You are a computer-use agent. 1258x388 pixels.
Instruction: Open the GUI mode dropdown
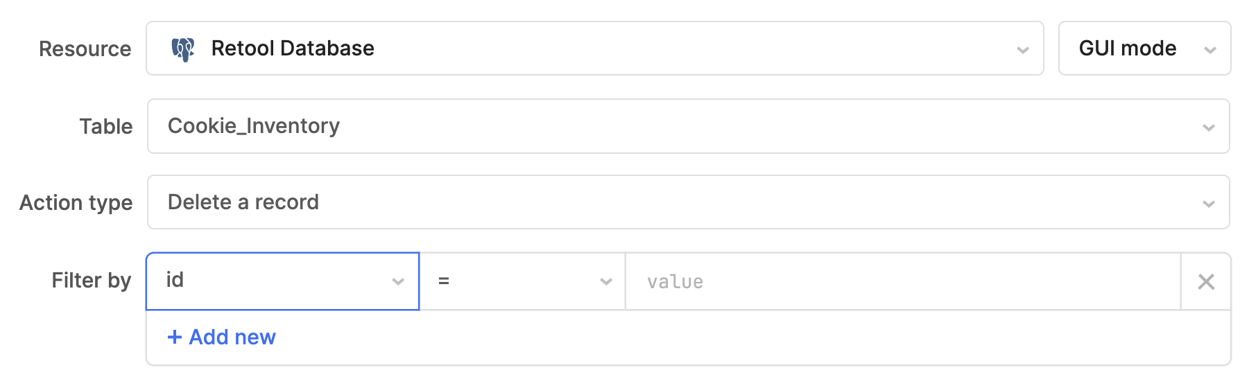click(x=1144, y=48)
